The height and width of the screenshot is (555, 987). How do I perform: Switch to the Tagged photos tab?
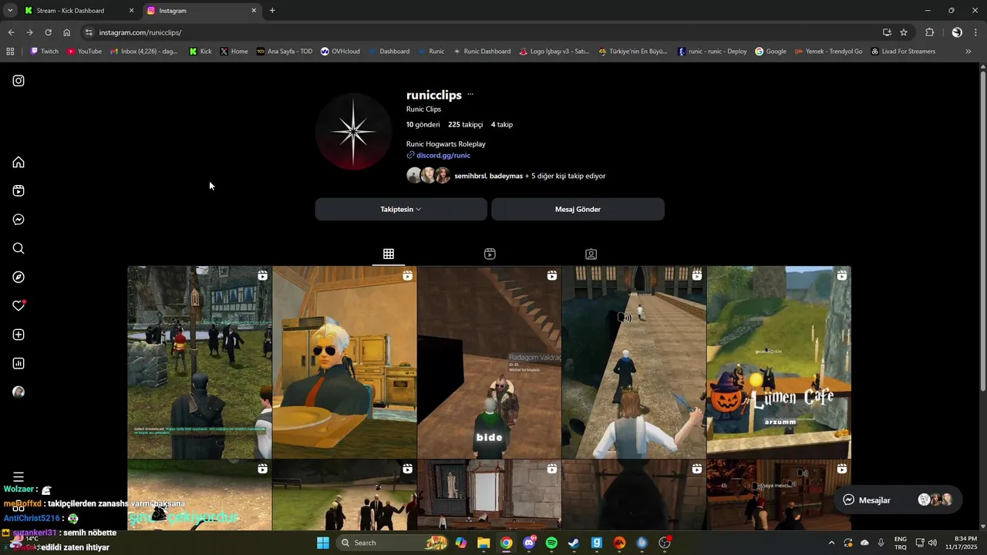[591, 254]
